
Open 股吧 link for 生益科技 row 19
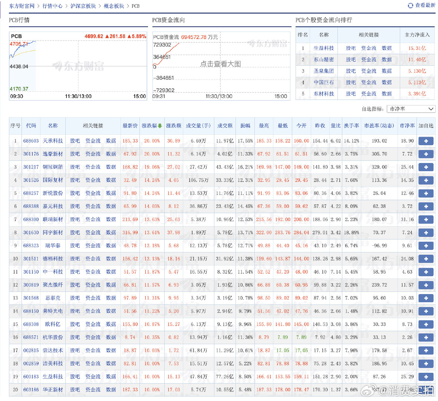(75, 376)
